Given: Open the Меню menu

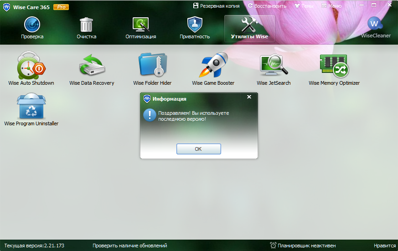Looking at the screenshot, I should pyautogui.click(x=331, y=6).
